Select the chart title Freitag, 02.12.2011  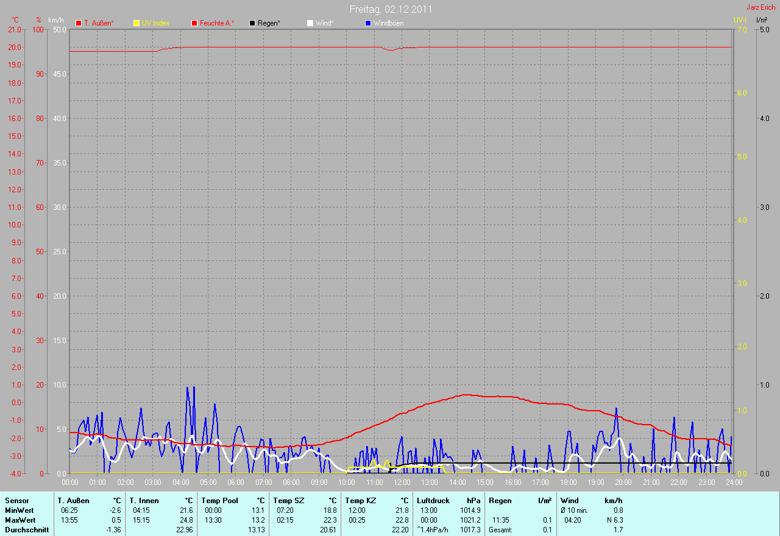(x=391, y=10)
